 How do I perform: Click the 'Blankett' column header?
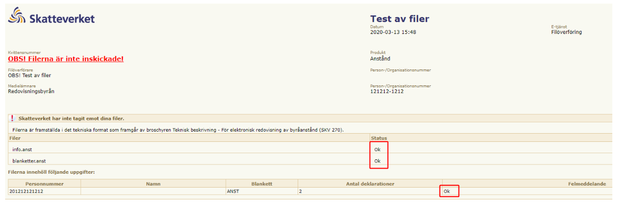point(262,183)
